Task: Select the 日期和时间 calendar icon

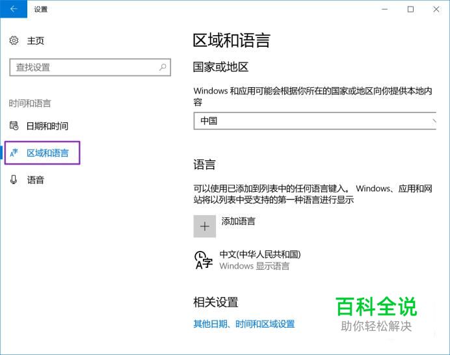Action: [14, 125]
